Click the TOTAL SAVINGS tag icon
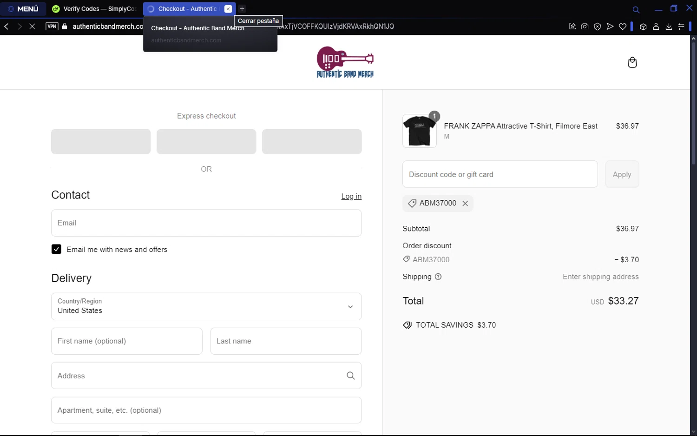Viewport: 697px width, 436px height. point(407,325)
